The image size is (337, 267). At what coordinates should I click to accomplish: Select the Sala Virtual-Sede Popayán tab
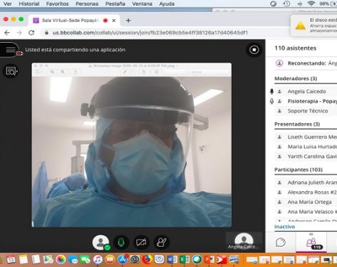tap(74, 20)
